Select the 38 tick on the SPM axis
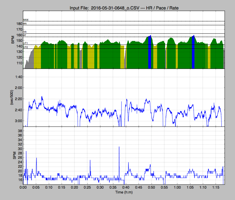This screenshot has width=235, height=200. pyautogui.click(x=20, y=131)
